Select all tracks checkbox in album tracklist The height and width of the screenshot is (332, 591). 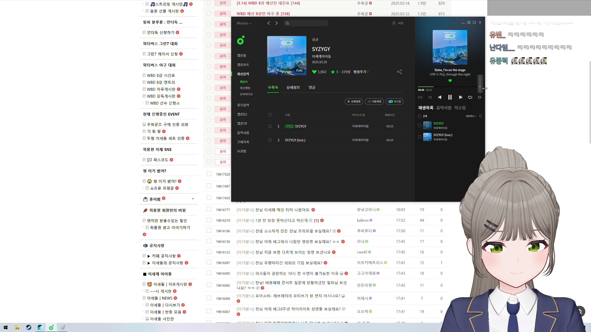[x=270, y=115]
